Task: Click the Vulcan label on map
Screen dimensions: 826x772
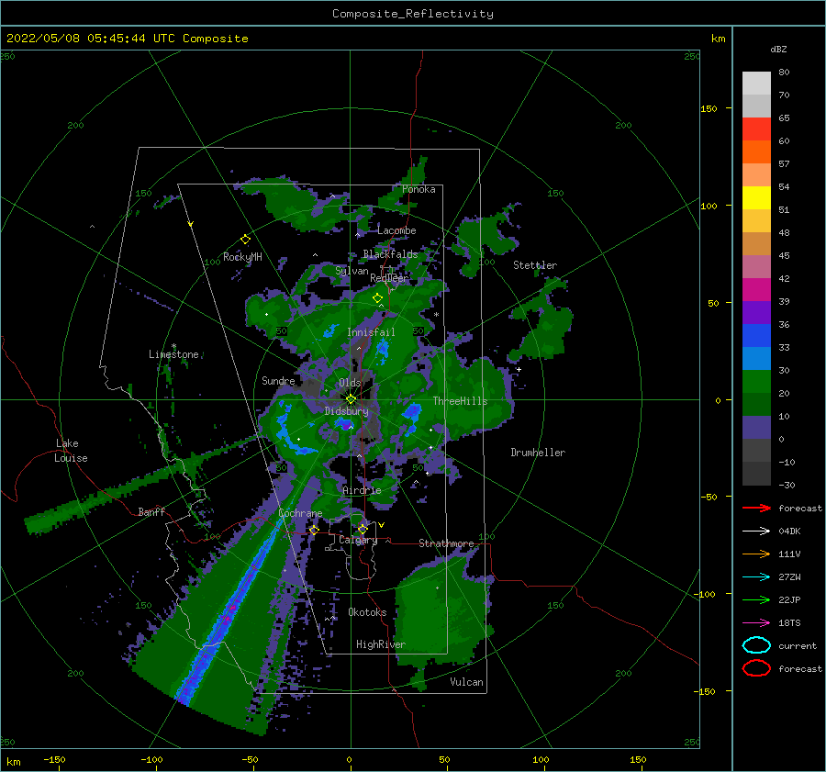Action: tap(467, 682)
